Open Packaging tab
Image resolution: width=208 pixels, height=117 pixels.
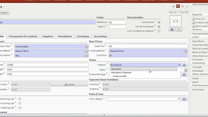pos(83,36)
